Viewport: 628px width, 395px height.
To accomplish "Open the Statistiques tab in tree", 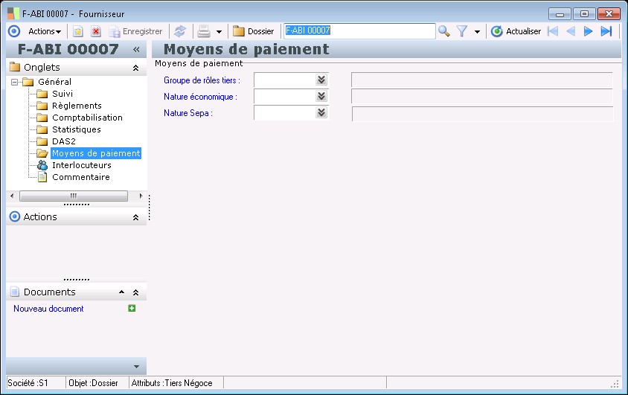I will 77,129.
